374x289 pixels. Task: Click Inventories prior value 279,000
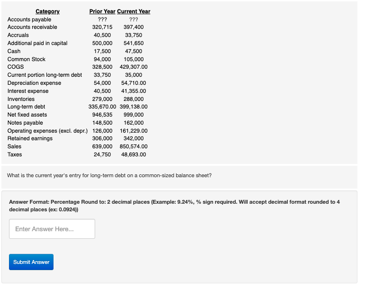point(102,99)
